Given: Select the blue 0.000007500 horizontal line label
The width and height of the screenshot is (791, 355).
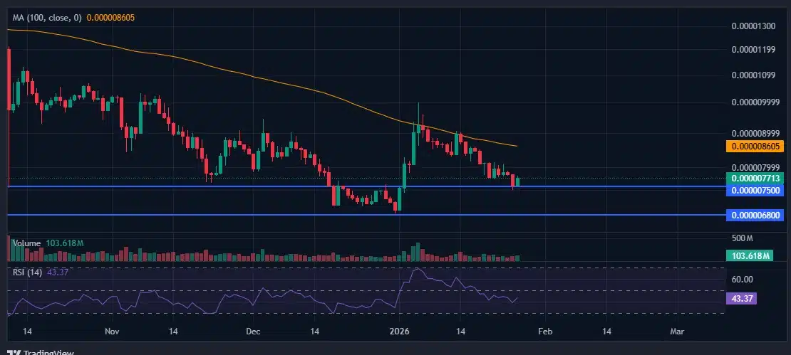Looking at the screenshot, I should pyautogui.click(x=754, y=190).
